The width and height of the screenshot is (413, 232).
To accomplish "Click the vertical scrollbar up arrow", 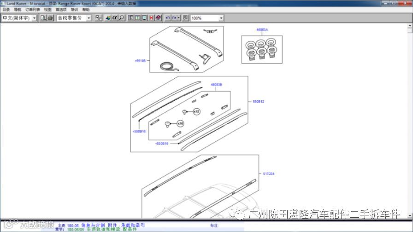I will [410, 25].
